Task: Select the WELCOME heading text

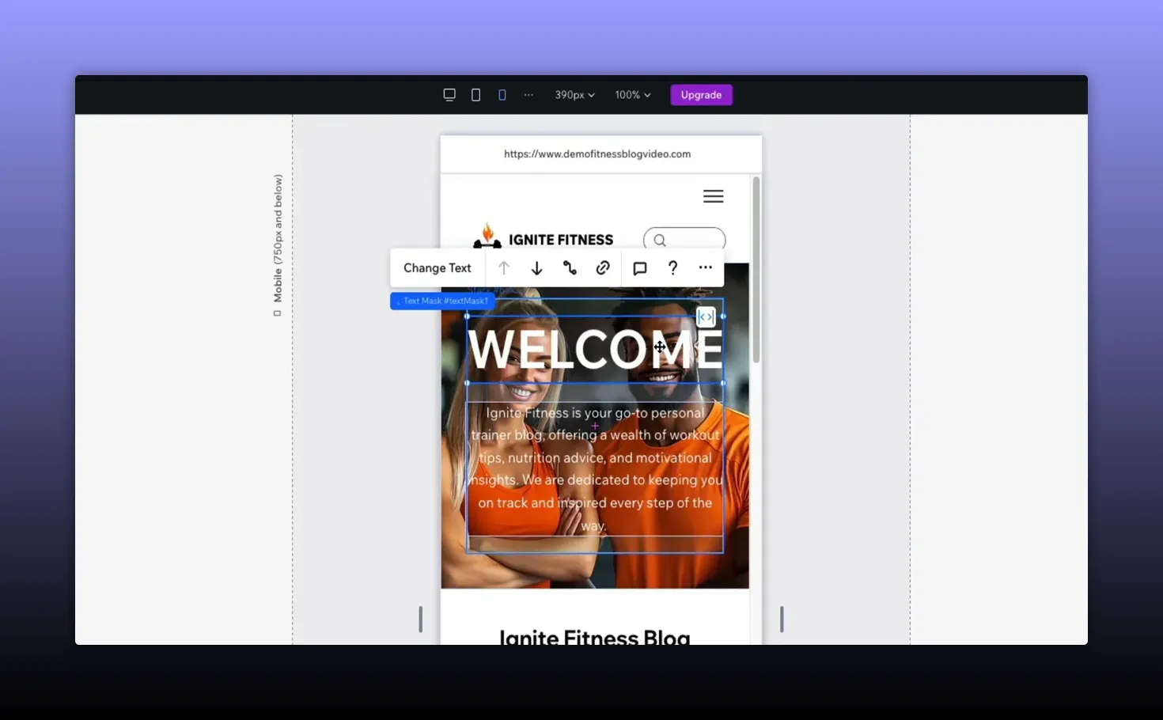Action: tap(595, 349)
